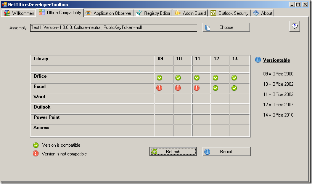Switch to the Registry Editor tab
This screenshot has width=312, height=184.
point(153,13)
